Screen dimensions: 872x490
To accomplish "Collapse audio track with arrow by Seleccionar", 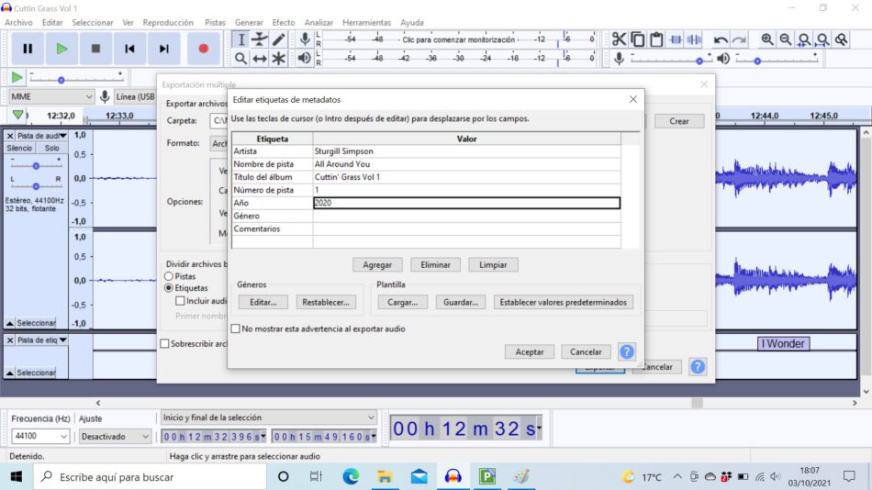I will point(9,323).
